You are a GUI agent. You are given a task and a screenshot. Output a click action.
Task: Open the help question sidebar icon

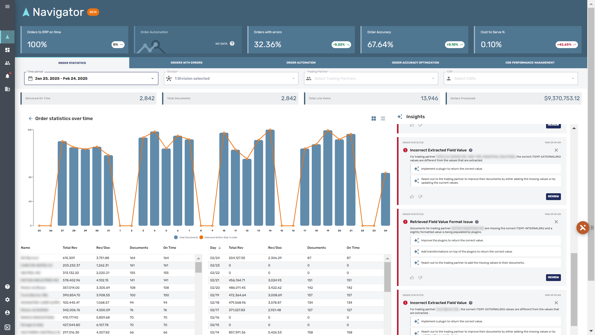pos(7,287)
